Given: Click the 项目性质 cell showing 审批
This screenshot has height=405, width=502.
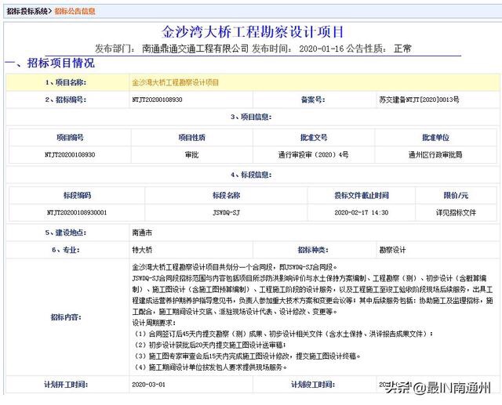Looking at the screenshot, I should tap(191, 154).
